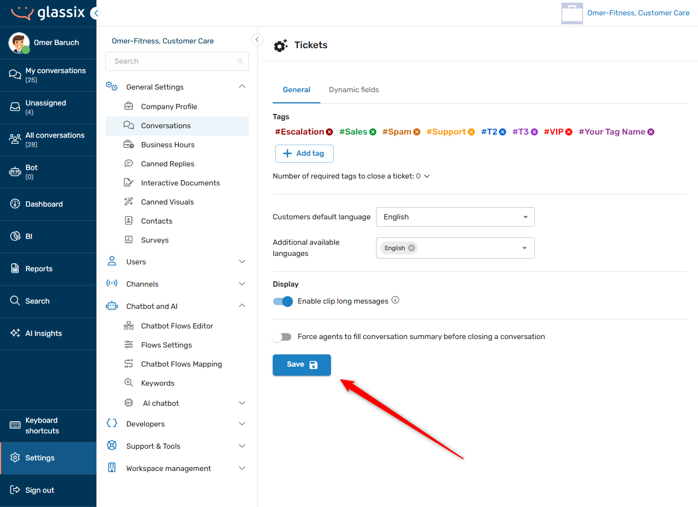Select Conversations settings item
Viewport: 698px width, 507px height.
[x=177, y=126]
